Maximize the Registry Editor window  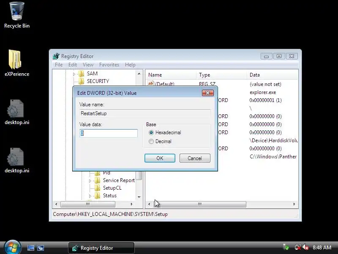279,56
